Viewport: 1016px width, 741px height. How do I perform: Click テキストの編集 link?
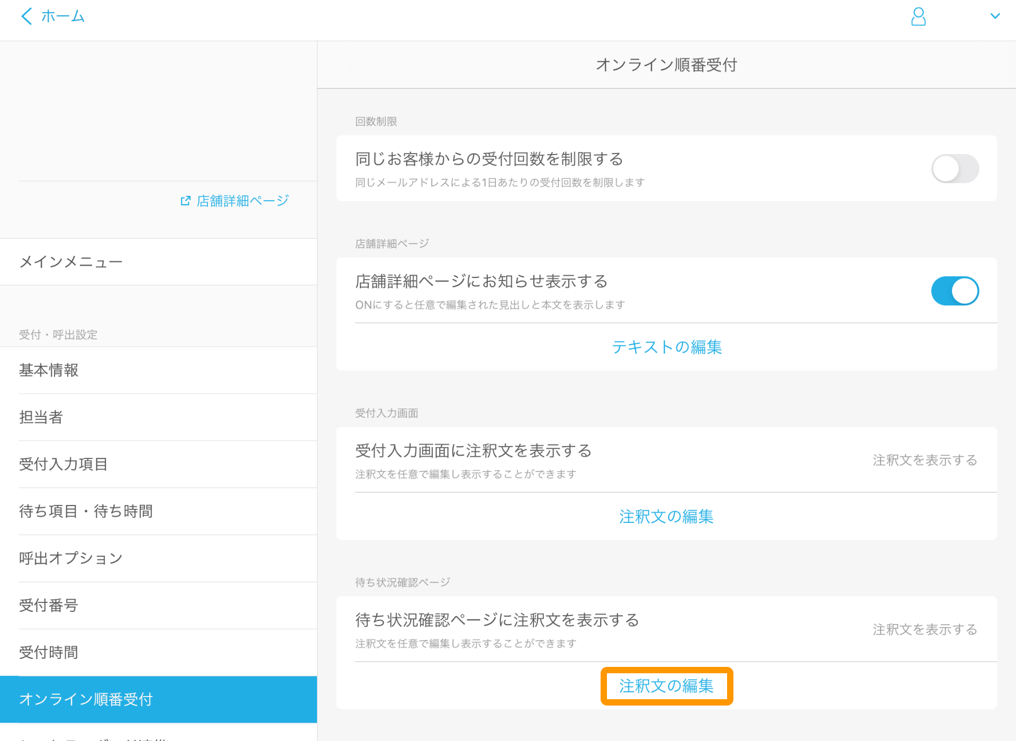pyautogui.click(x=666, y=347)
